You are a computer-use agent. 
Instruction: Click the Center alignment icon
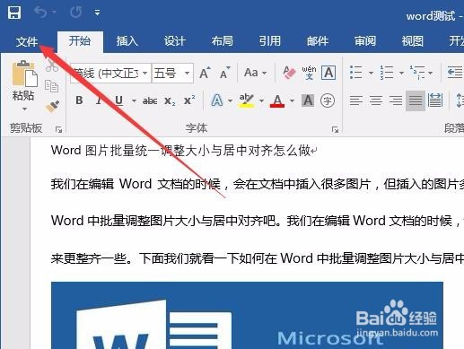click(376, 100)
